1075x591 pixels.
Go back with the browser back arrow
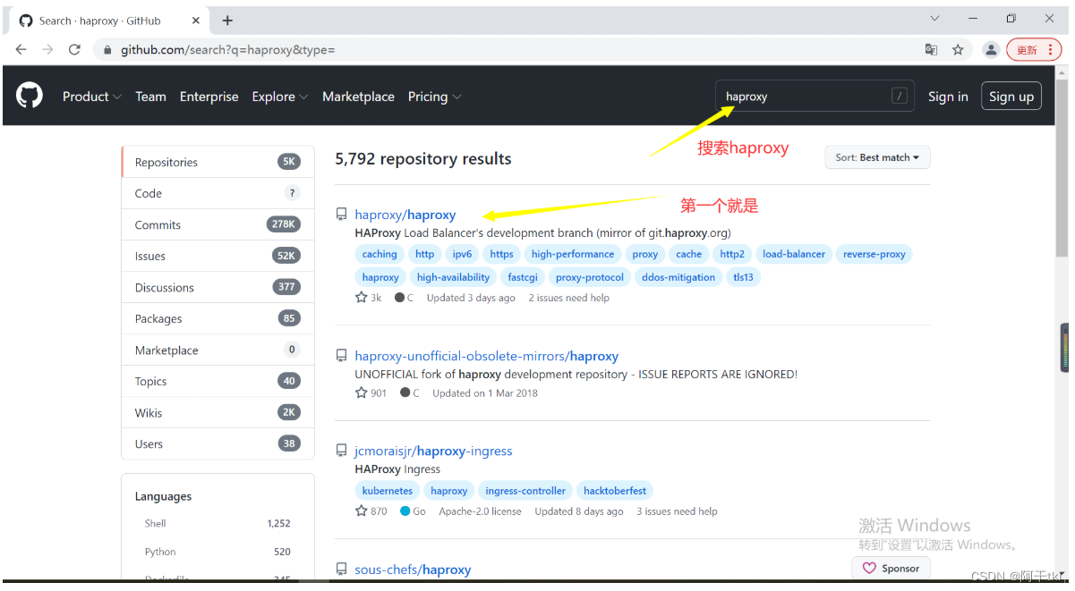point(21,50)
